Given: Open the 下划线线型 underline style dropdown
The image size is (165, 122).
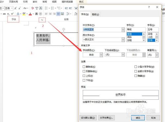Looking at the screenshot, I should 123,55.
